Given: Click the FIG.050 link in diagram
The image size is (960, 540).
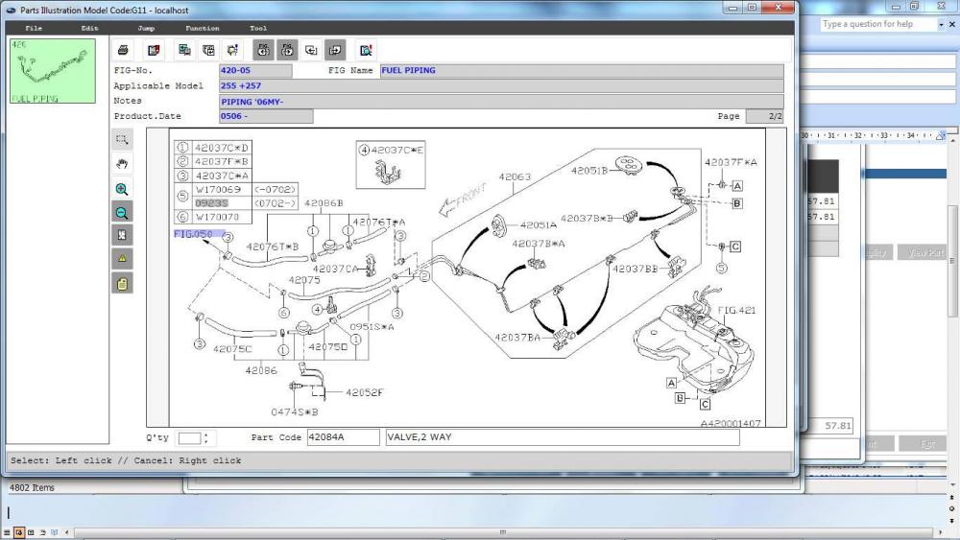Looking at the screenshot, I should coord(193,234).
